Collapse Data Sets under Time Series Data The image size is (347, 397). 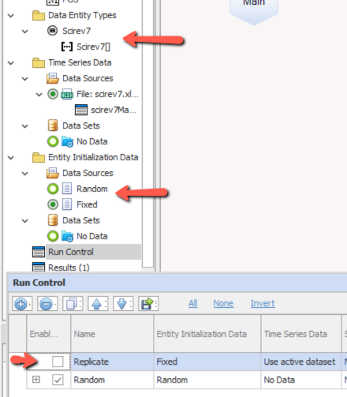coord(24,126)
